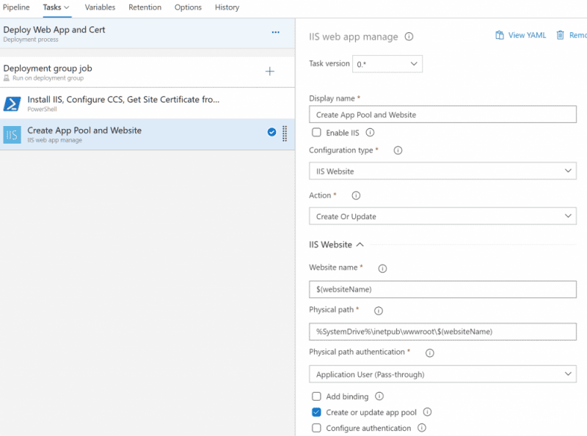Open the Deploy Web App ellipsis menu

pos(276,32)
